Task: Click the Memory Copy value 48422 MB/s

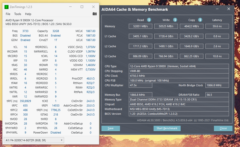Action: click(x=192, y=26)
